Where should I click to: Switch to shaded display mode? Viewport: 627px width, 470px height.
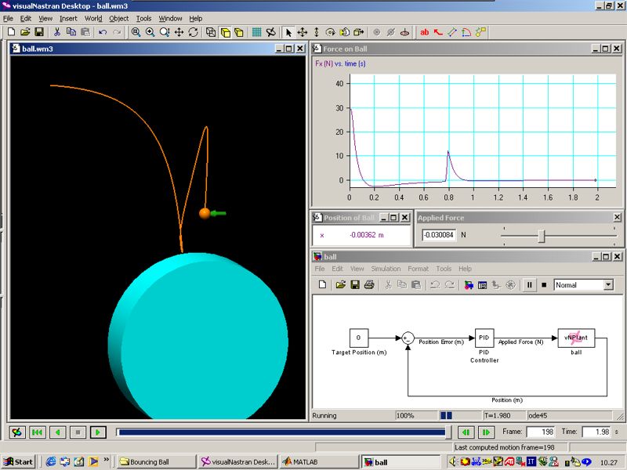tap(225, 32)
